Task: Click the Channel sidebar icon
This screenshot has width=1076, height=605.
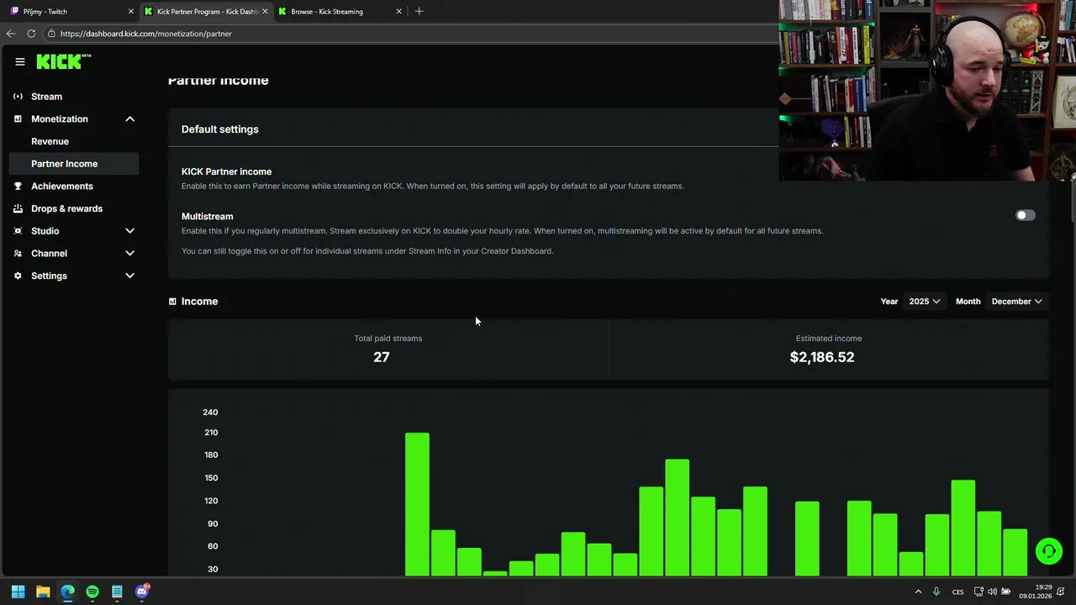Action: click(x=18, y=254)
